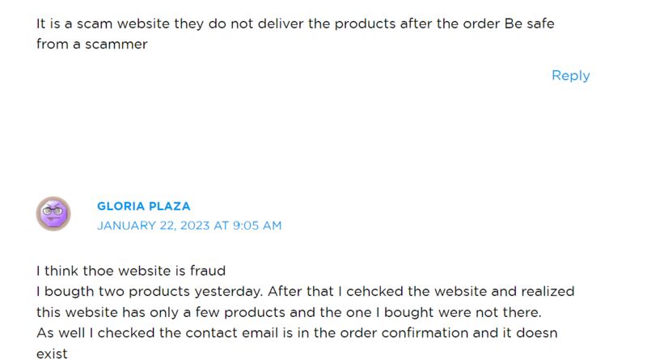Click the text 'from a scammer'
Screen dimensions: 647x359
pos(91,44)
